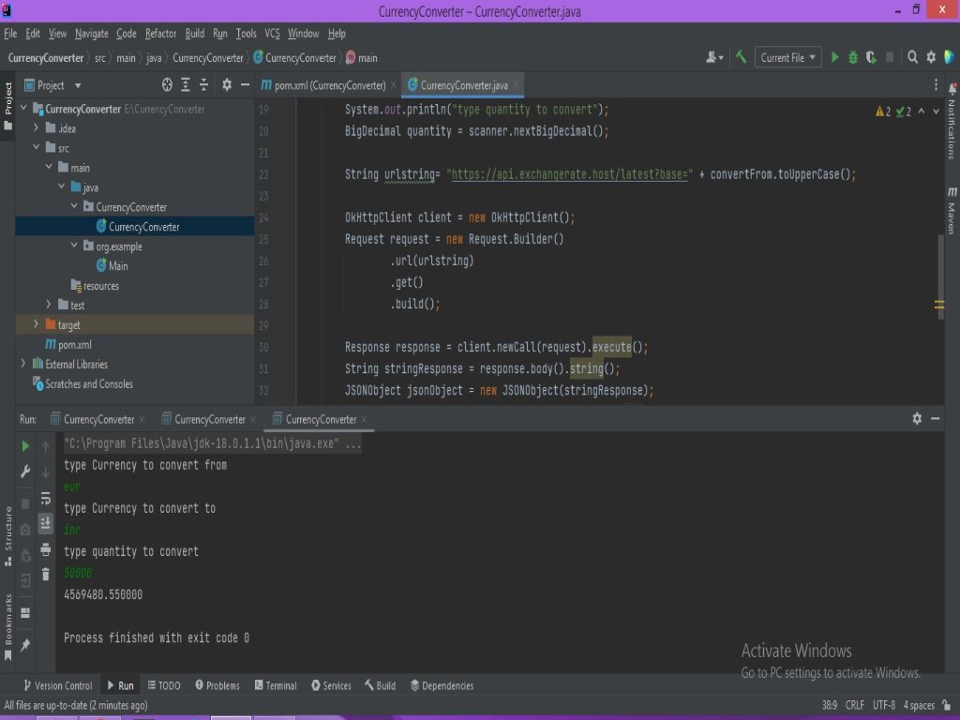Open Project panel options gear

click(x=227, y=85)
